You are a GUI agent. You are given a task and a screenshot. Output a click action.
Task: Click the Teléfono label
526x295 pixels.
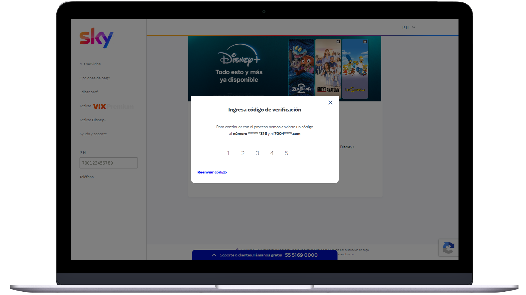click(x=87, y=177)
